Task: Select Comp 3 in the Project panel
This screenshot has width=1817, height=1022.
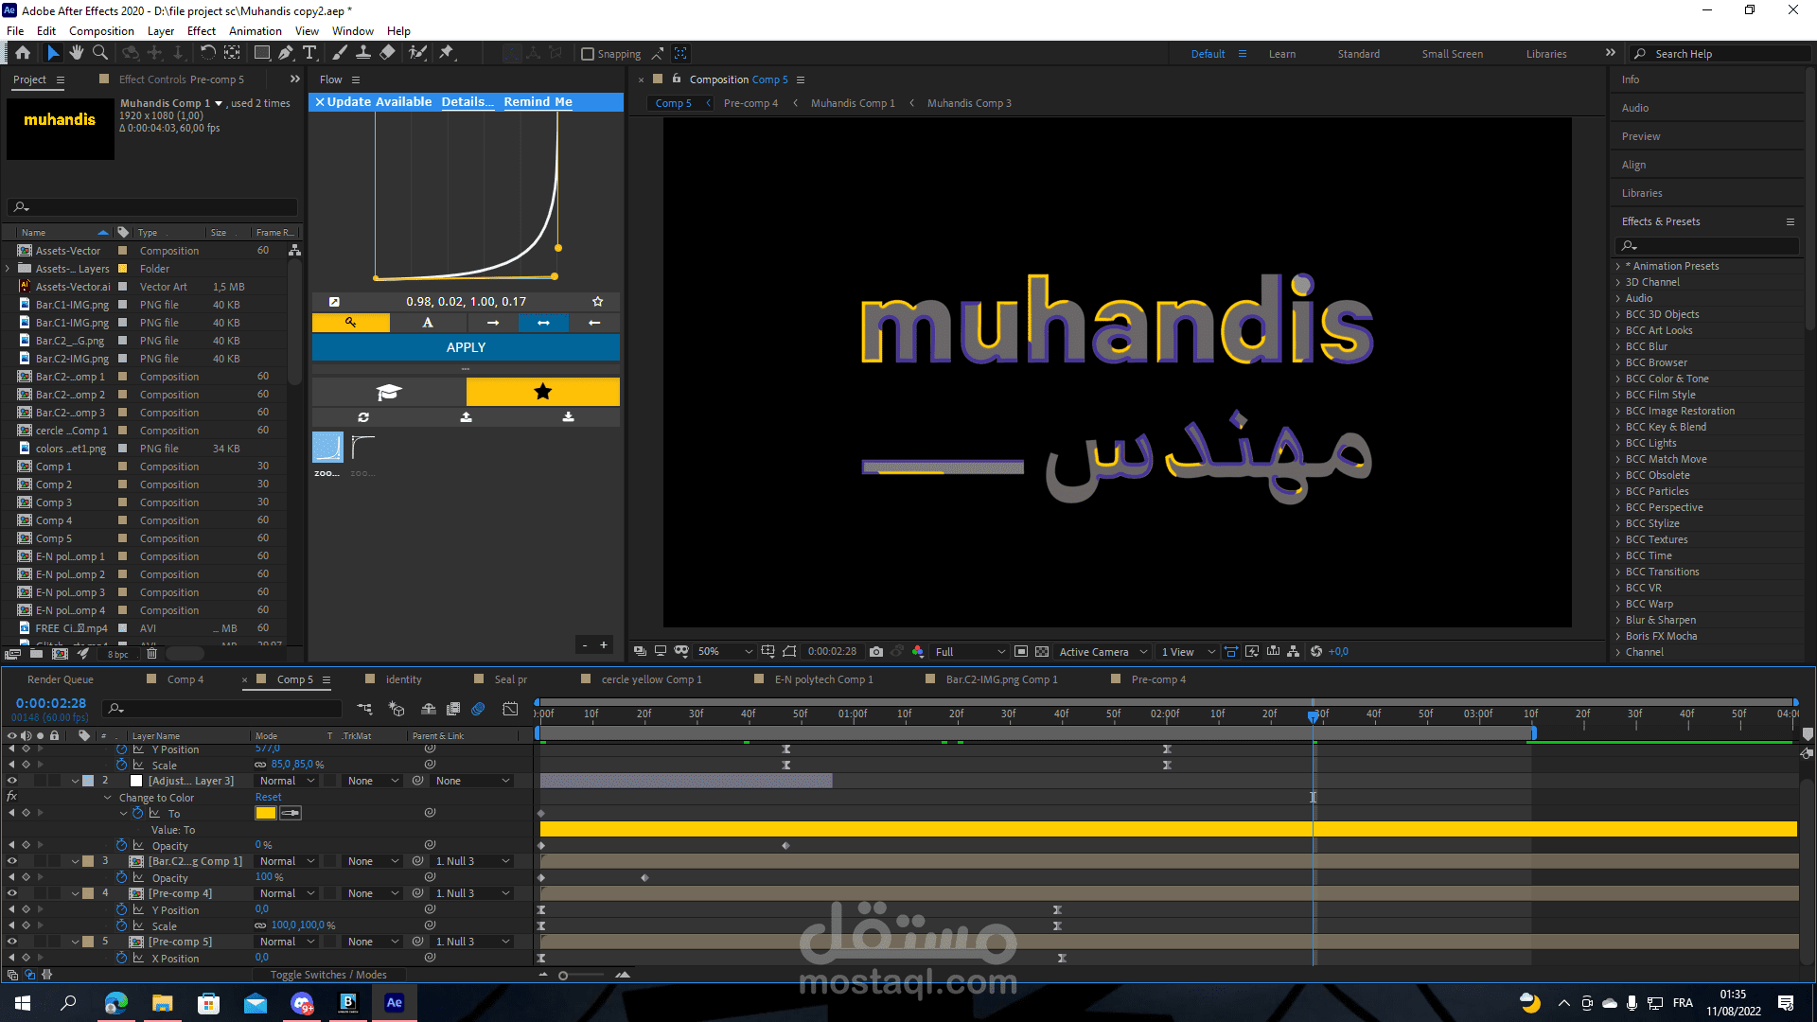Action: pos(54,502)
